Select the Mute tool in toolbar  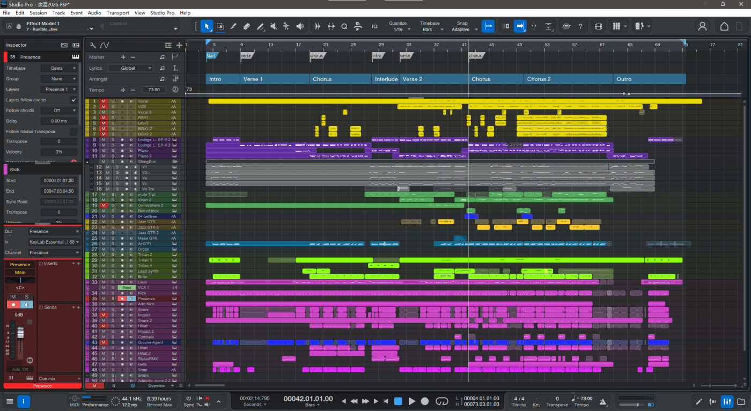tap(274, 26)
